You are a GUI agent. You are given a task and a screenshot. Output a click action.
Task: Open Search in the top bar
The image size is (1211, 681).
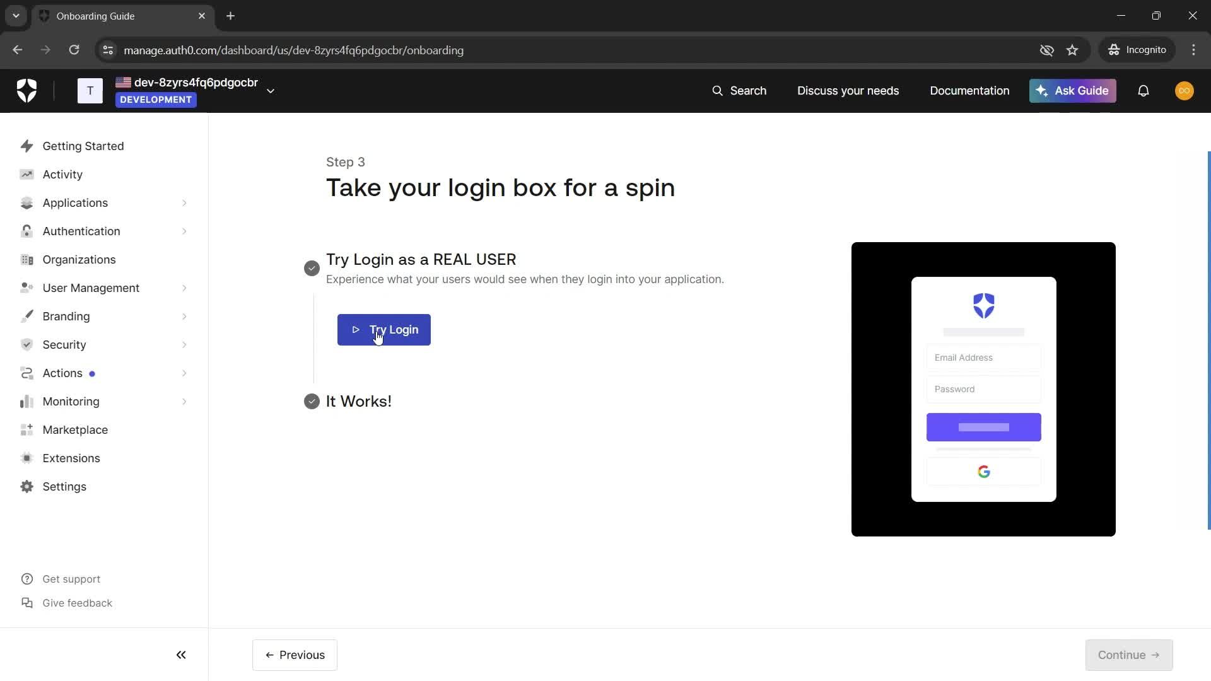point(739,91)
